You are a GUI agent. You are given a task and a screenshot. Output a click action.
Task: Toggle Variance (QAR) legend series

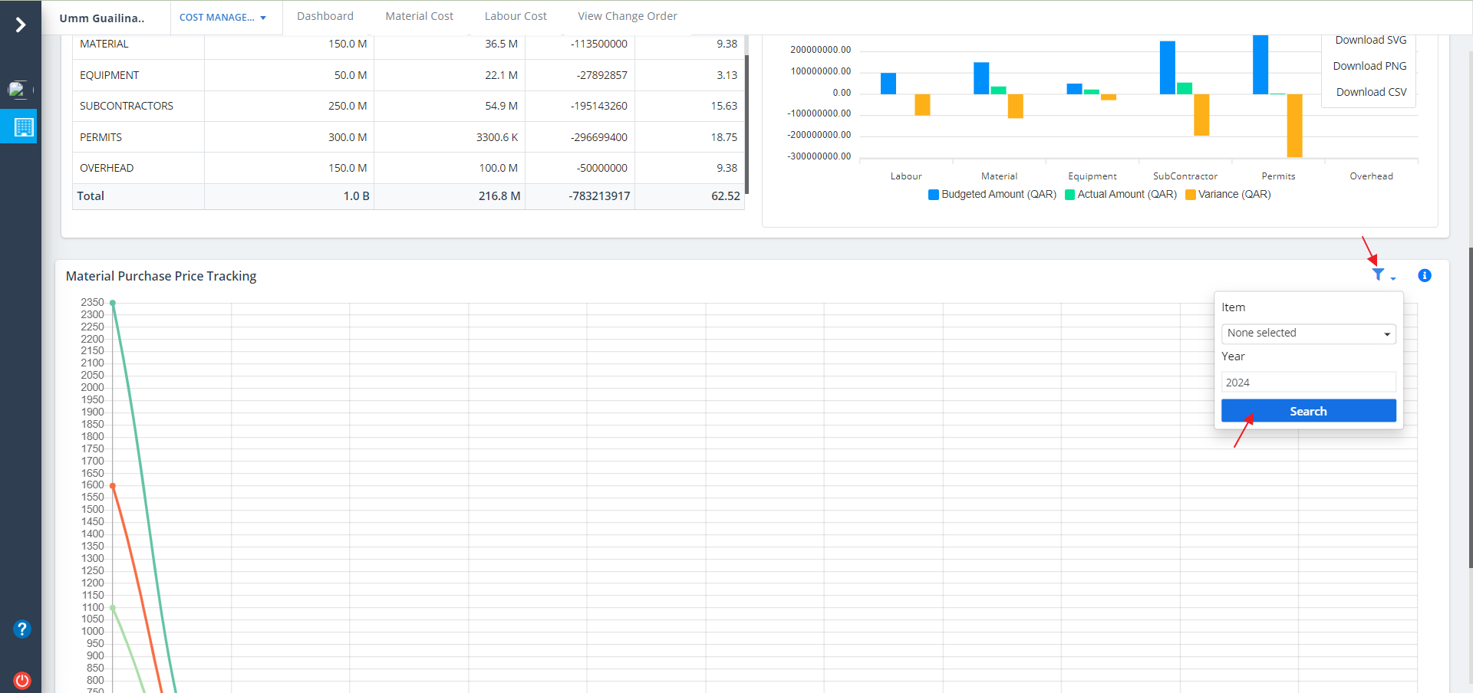tap(1228, 195)
